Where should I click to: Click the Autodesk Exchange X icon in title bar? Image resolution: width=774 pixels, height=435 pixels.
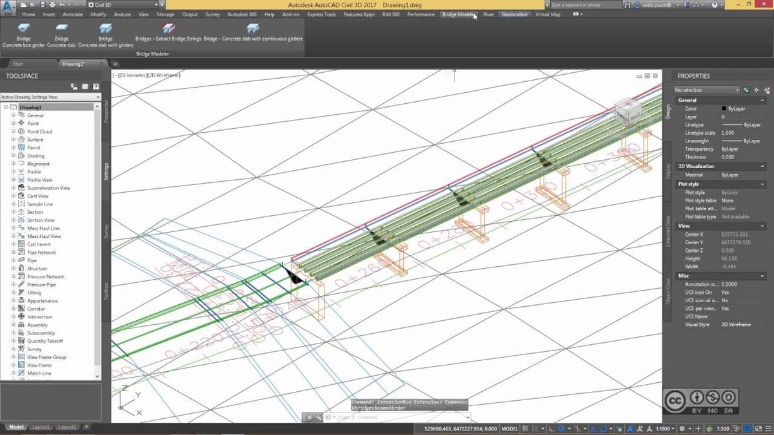click(x=686, y=5)
